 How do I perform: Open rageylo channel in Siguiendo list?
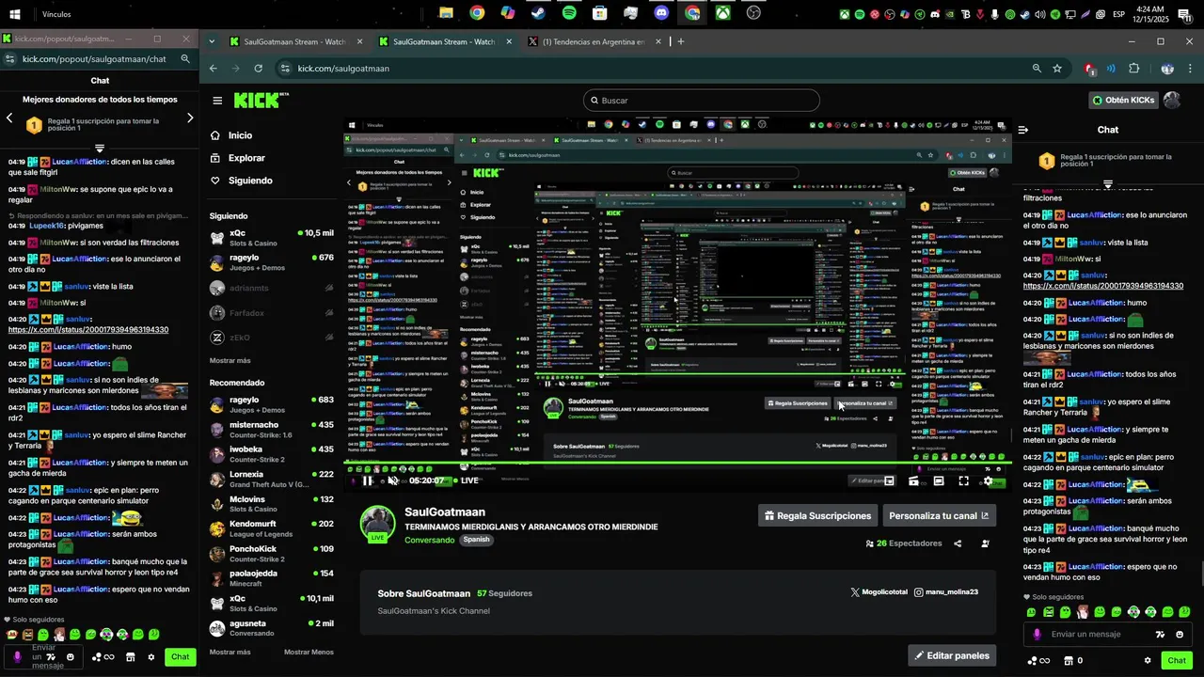coord(271,262)
